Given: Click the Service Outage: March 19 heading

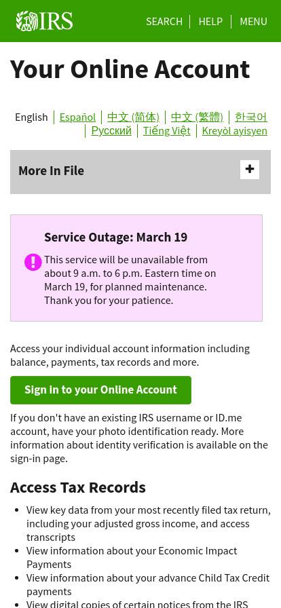Looking at the screenshot, I should 115,237.
